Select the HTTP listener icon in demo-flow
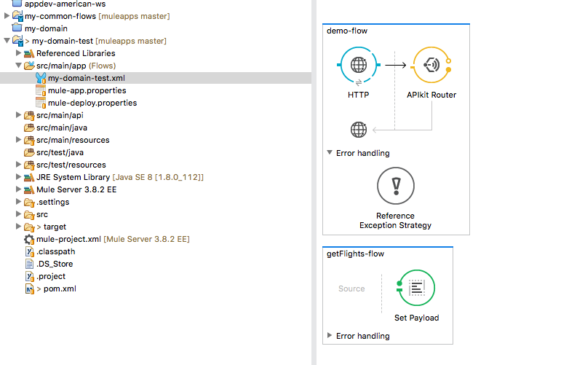This screenshot has width=569, height=365. pos(359,66)
